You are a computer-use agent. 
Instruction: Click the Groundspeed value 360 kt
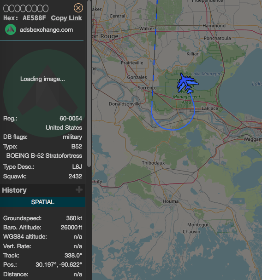(x=74, y=218)
